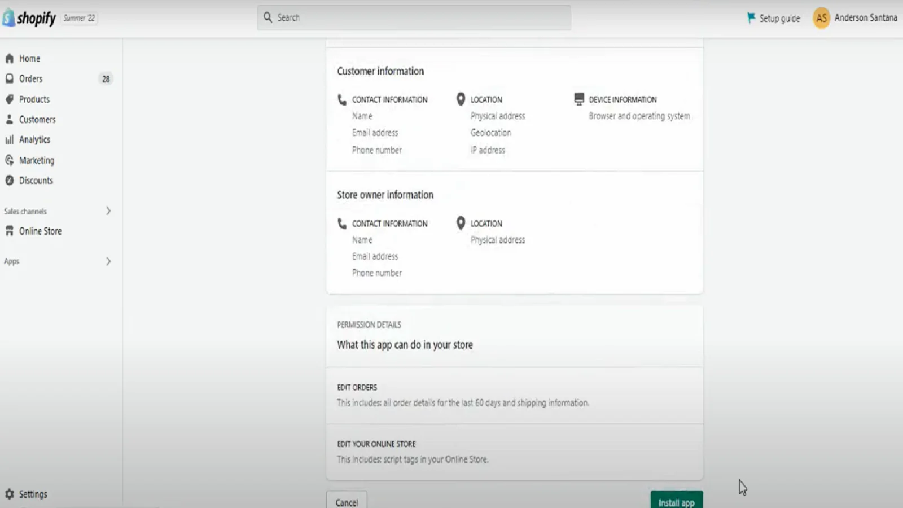Click the Orders inbox icon
The height and width of the screenshot is (508, 903).
coord(9,78)
